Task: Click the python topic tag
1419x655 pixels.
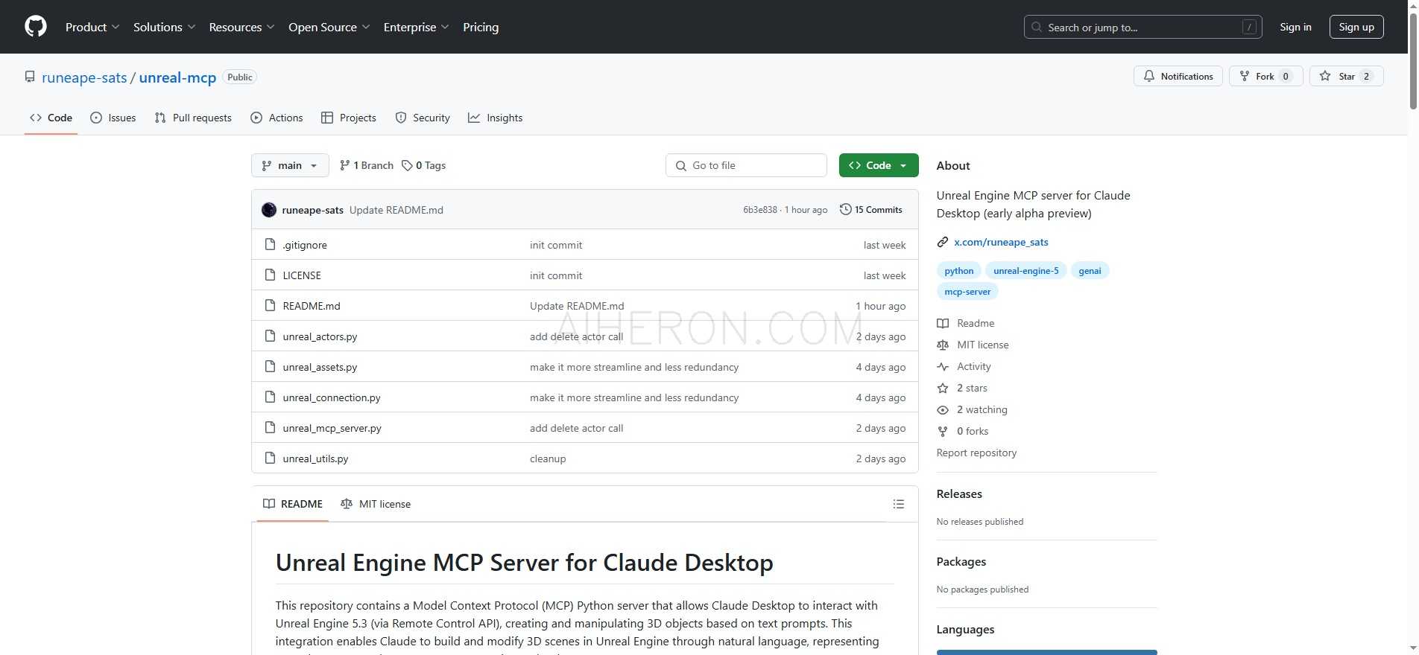Action: (958, 271)
